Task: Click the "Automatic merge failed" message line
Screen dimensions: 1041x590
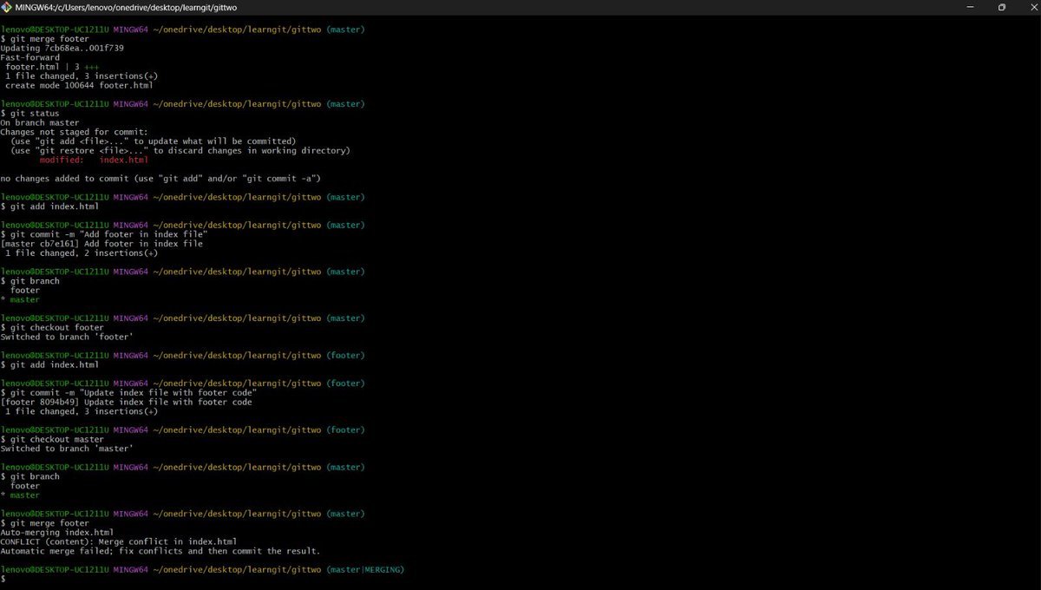Action: point(160,552)
